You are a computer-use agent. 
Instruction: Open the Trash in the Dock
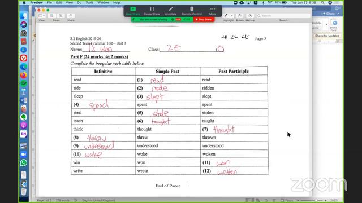click(x=24, y=192)
